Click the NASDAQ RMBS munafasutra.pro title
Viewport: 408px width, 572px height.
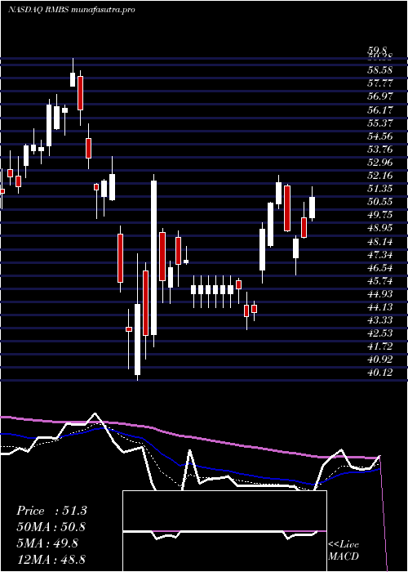(x=72, y=10)
